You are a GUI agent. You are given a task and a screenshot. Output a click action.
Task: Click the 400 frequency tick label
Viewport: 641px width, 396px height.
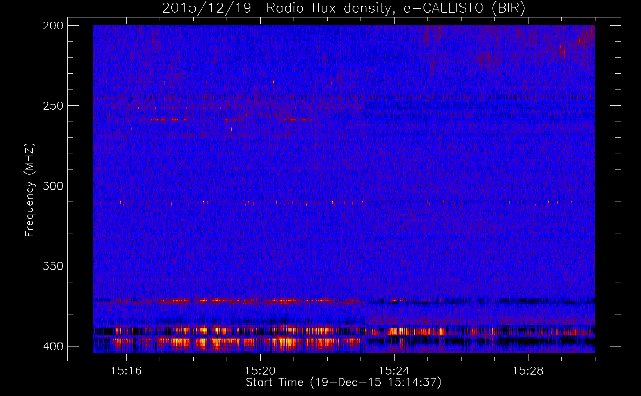[53, 346]
